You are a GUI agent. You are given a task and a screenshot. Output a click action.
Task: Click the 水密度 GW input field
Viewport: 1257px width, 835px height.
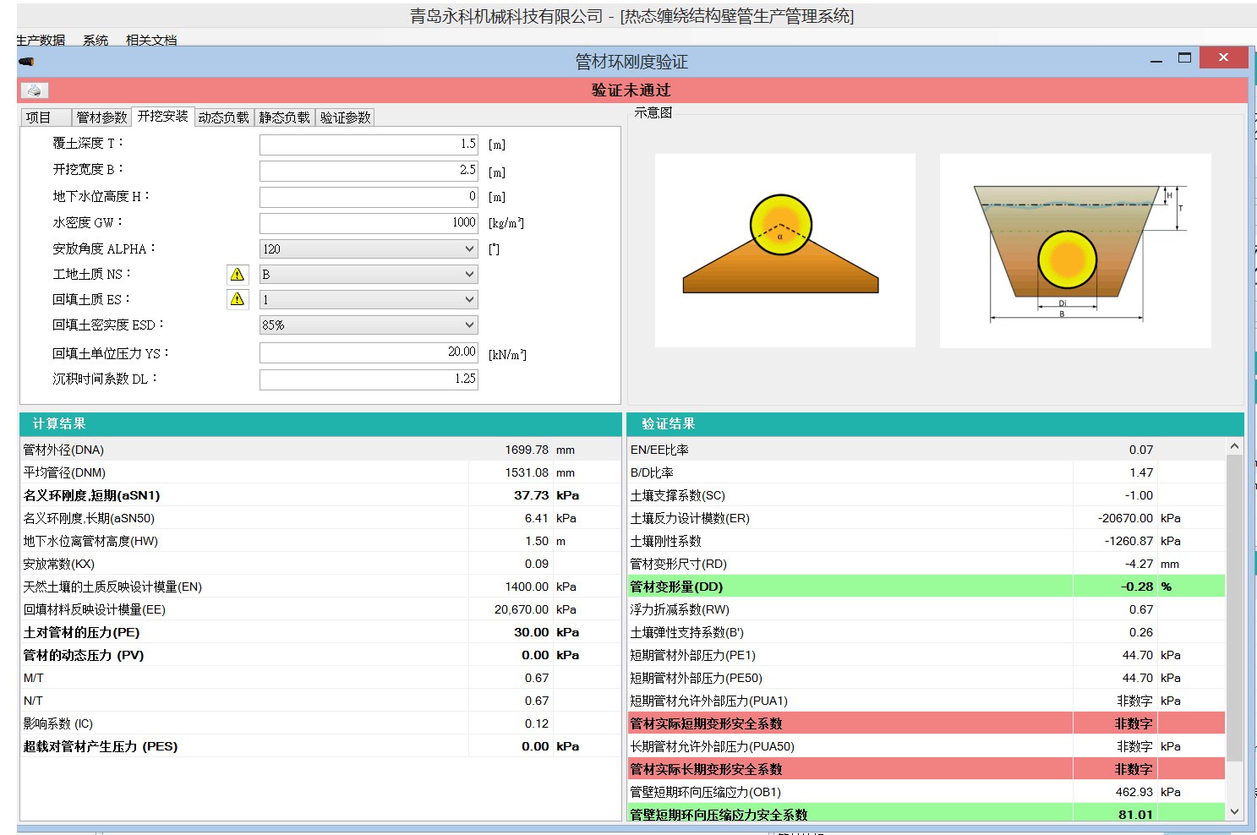[x=369, y=223]
